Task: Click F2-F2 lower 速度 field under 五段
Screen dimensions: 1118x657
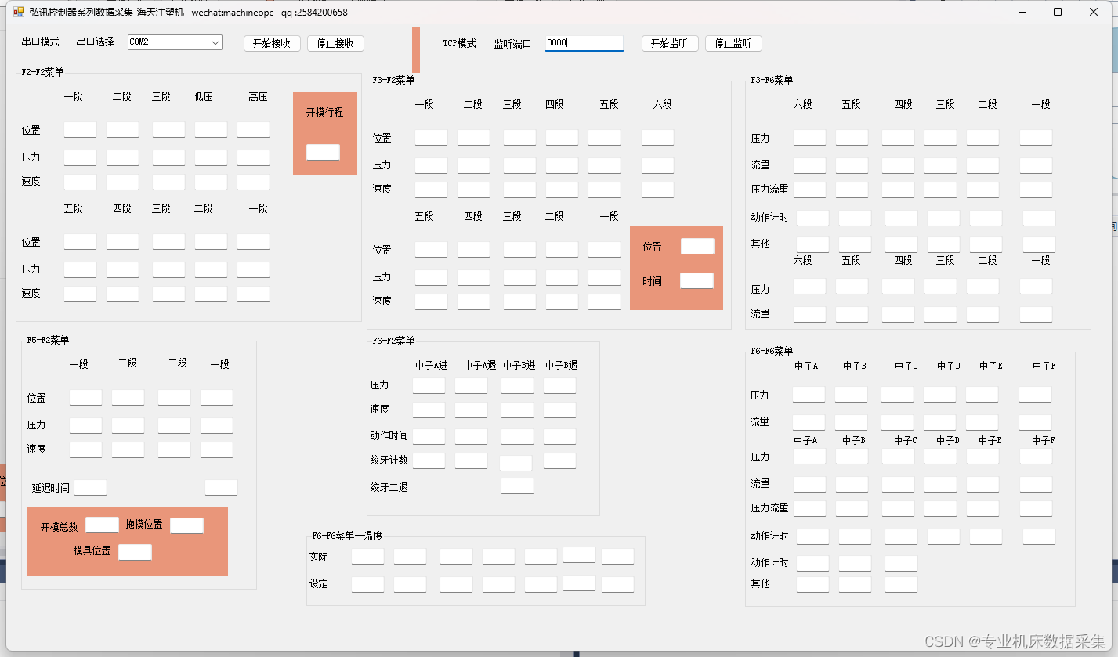Action: [80, 294]
